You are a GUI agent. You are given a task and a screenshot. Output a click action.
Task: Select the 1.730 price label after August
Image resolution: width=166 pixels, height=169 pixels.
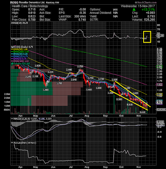point(101,79)
